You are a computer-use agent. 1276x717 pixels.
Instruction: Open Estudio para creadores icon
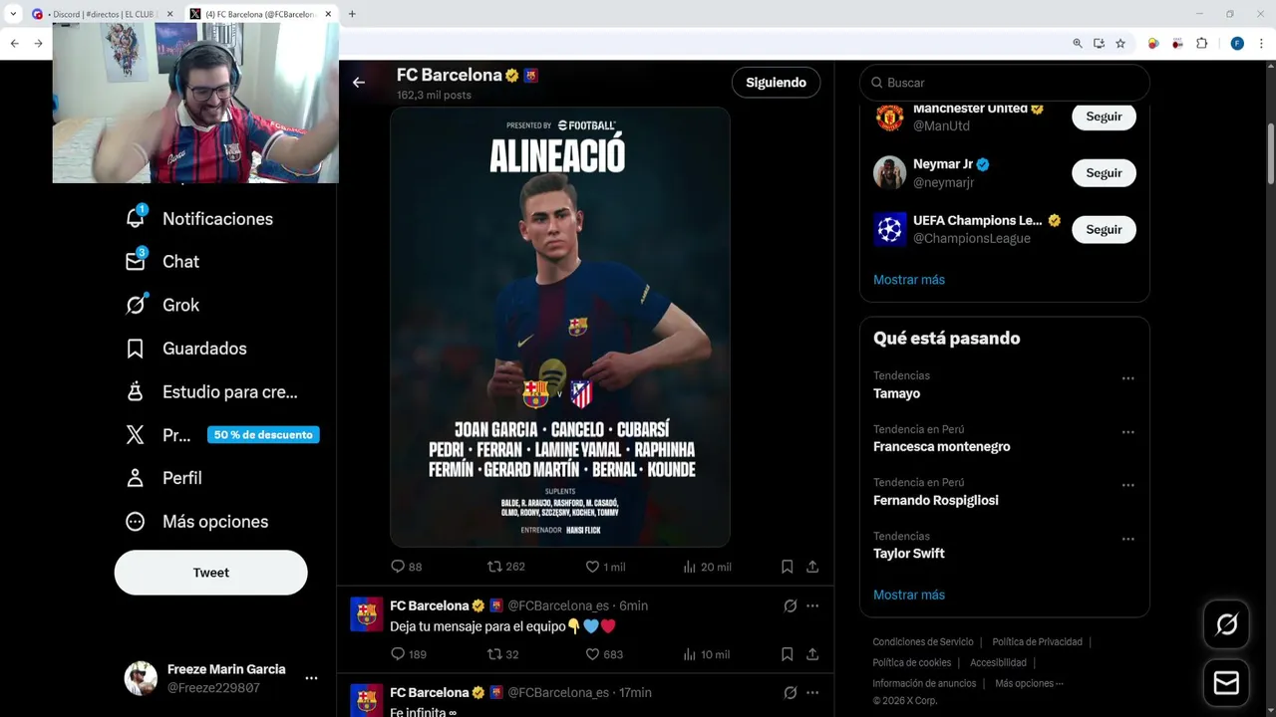[x=136, y=391]
